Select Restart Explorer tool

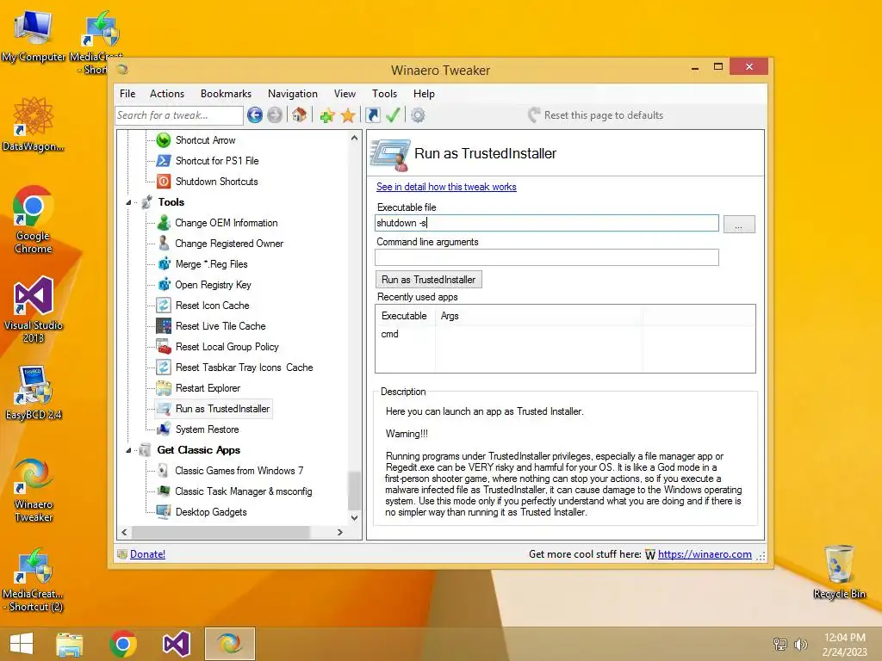coord(208,388)
